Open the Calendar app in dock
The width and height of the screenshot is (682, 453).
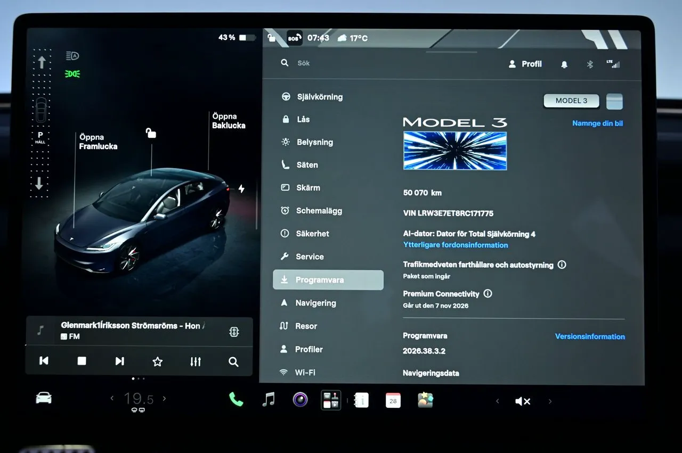(393, 400)
